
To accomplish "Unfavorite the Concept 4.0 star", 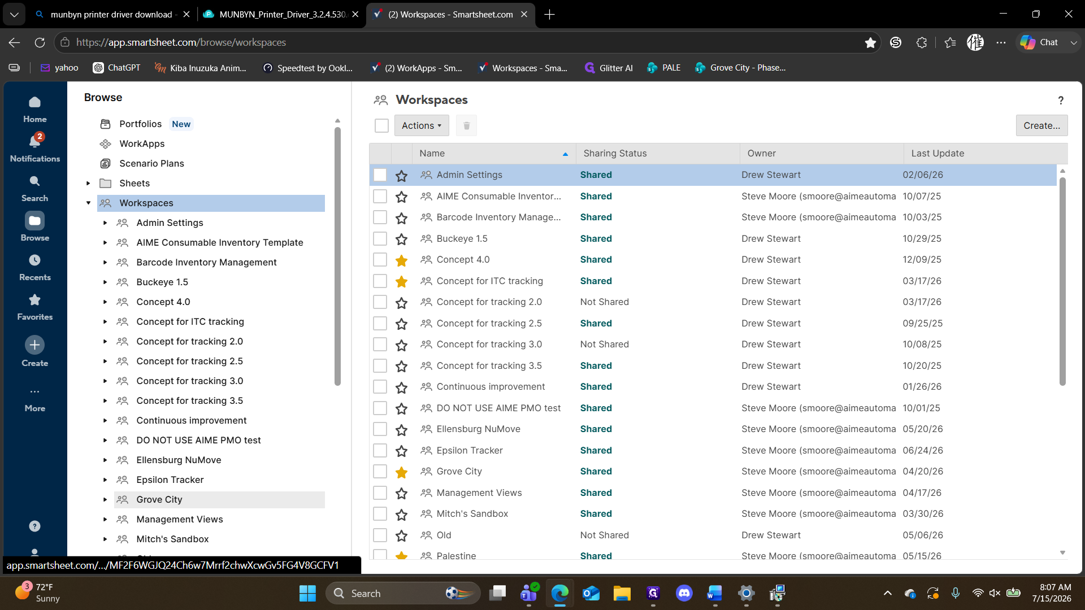I will [x=401, y=260].
